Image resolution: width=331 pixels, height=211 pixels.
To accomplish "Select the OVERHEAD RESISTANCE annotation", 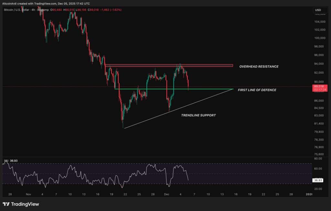I will coord(259,66).
